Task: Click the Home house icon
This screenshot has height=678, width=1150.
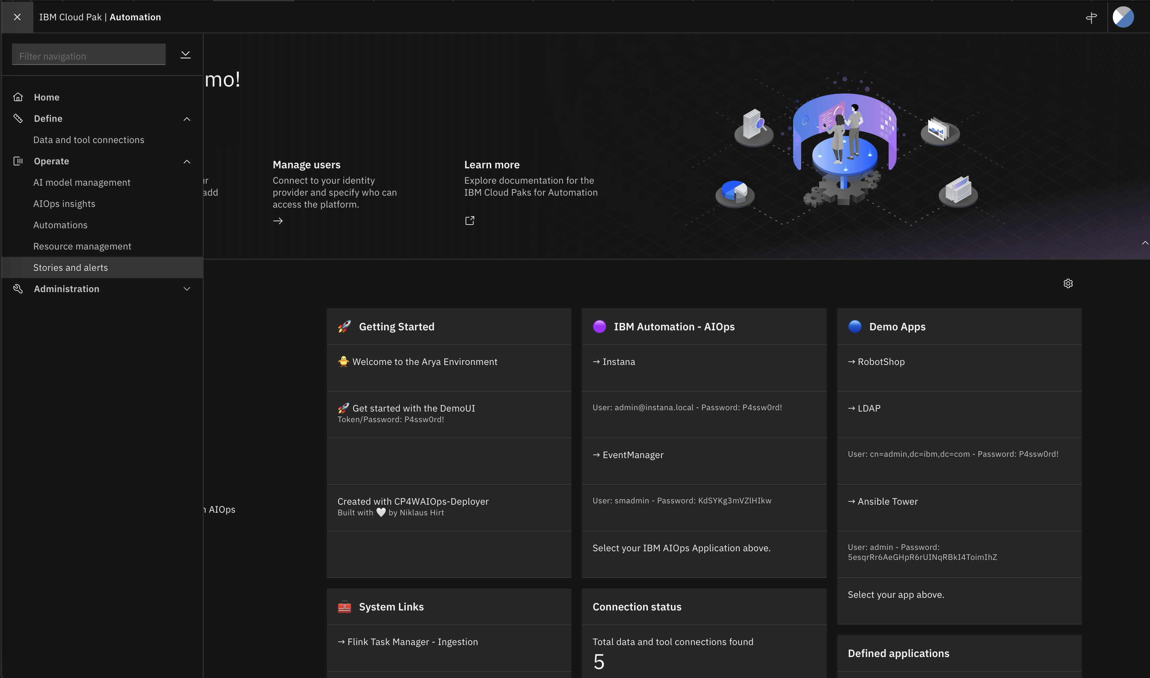Action: (x=18, y=97)
